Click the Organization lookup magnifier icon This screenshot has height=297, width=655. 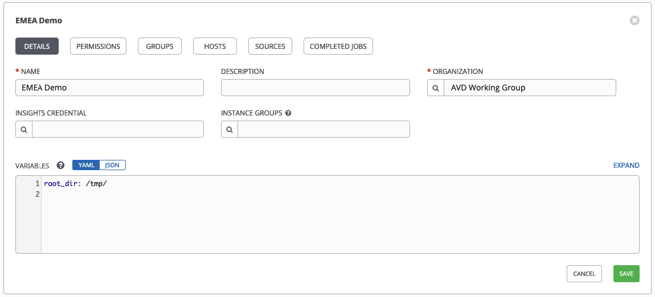click(x=435, y=88)
